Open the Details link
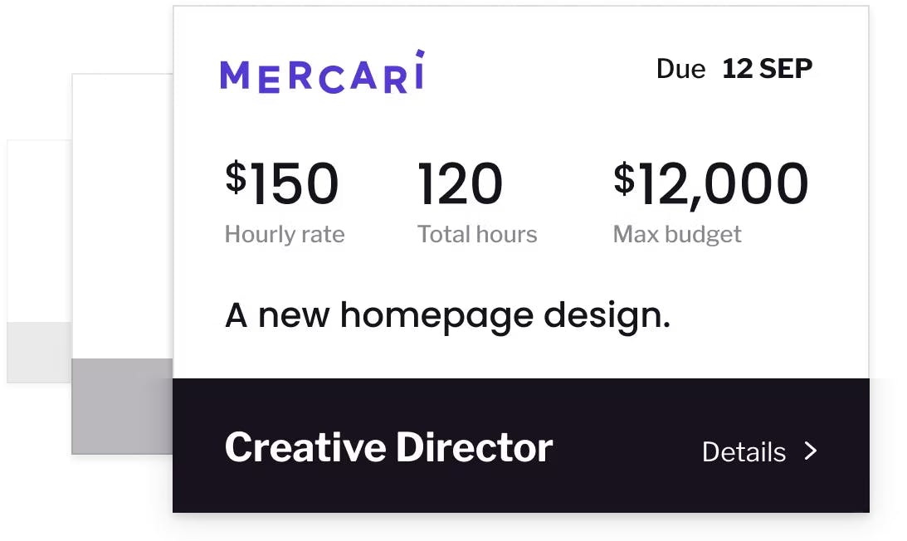This screenshot has width=907, height=541. [744, 451]
